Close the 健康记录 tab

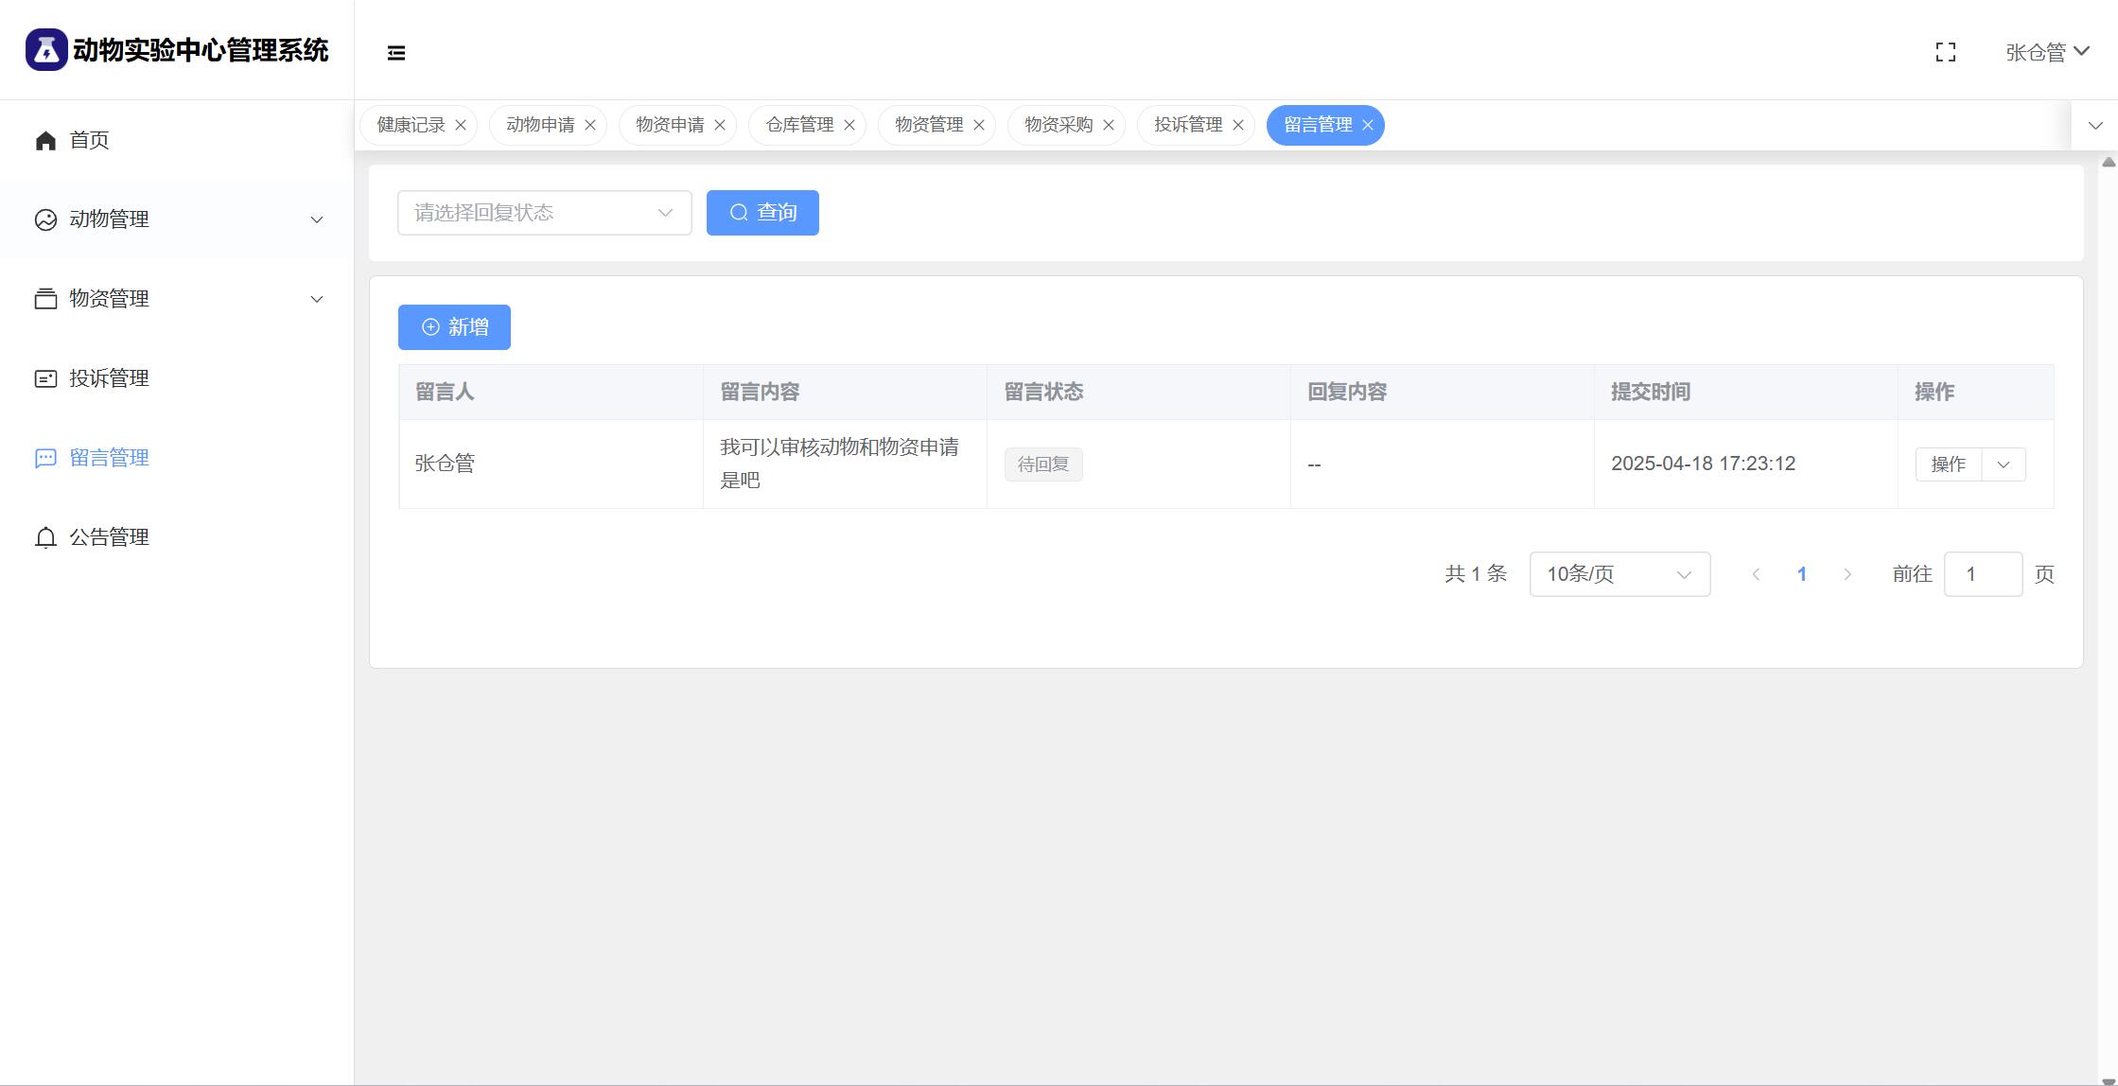[x=461, y=125]
